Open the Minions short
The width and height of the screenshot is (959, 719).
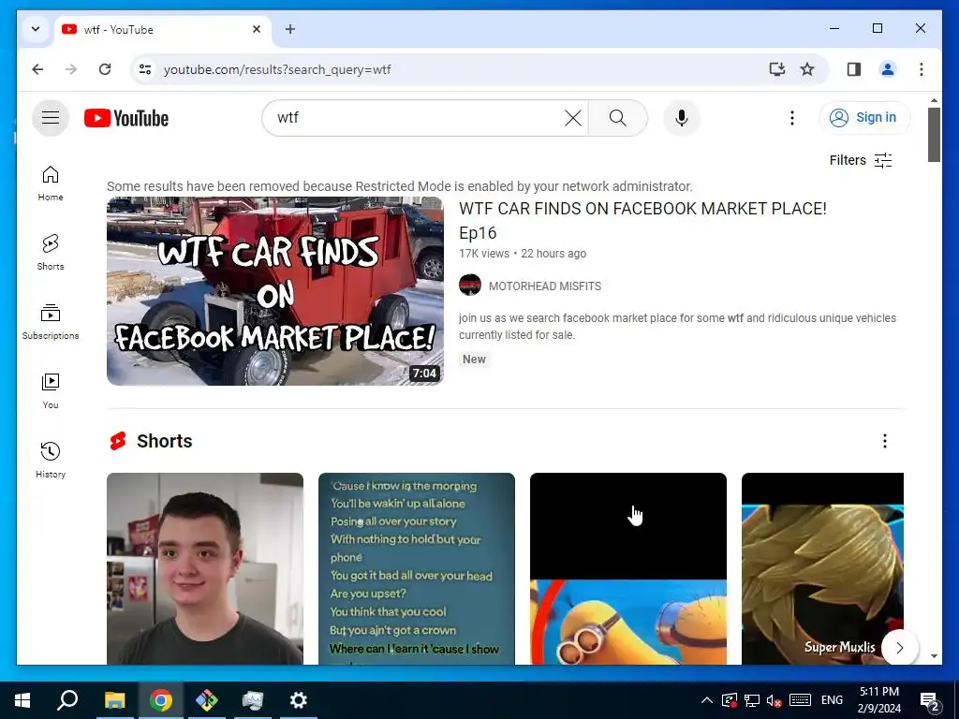(628, 568)
